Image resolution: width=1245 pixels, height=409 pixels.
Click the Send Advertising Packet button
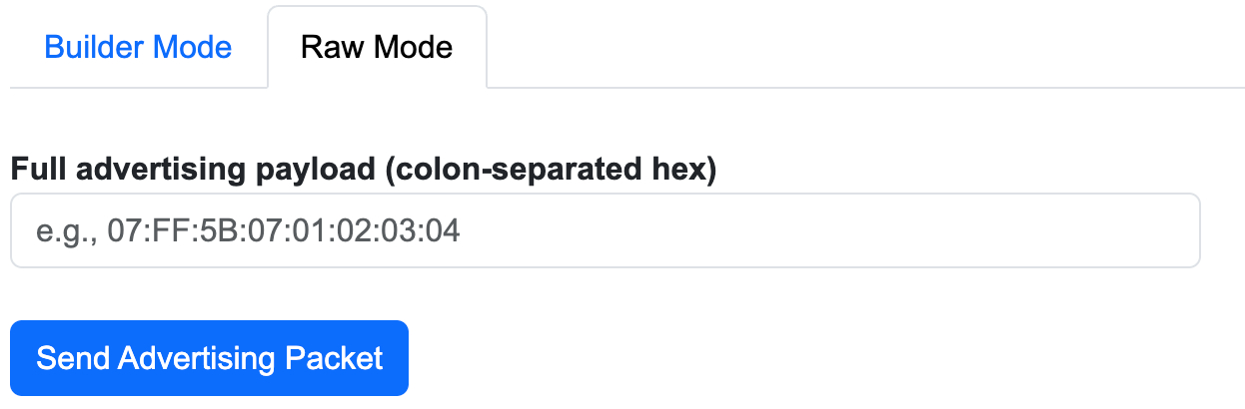(209, 358)
